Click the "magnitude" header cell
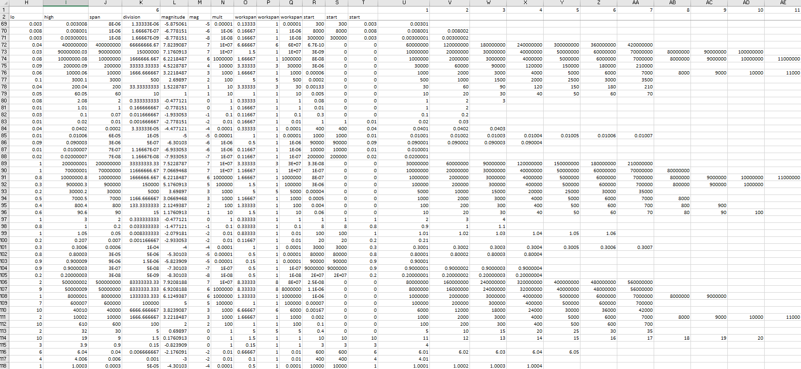 coord(173,17)
